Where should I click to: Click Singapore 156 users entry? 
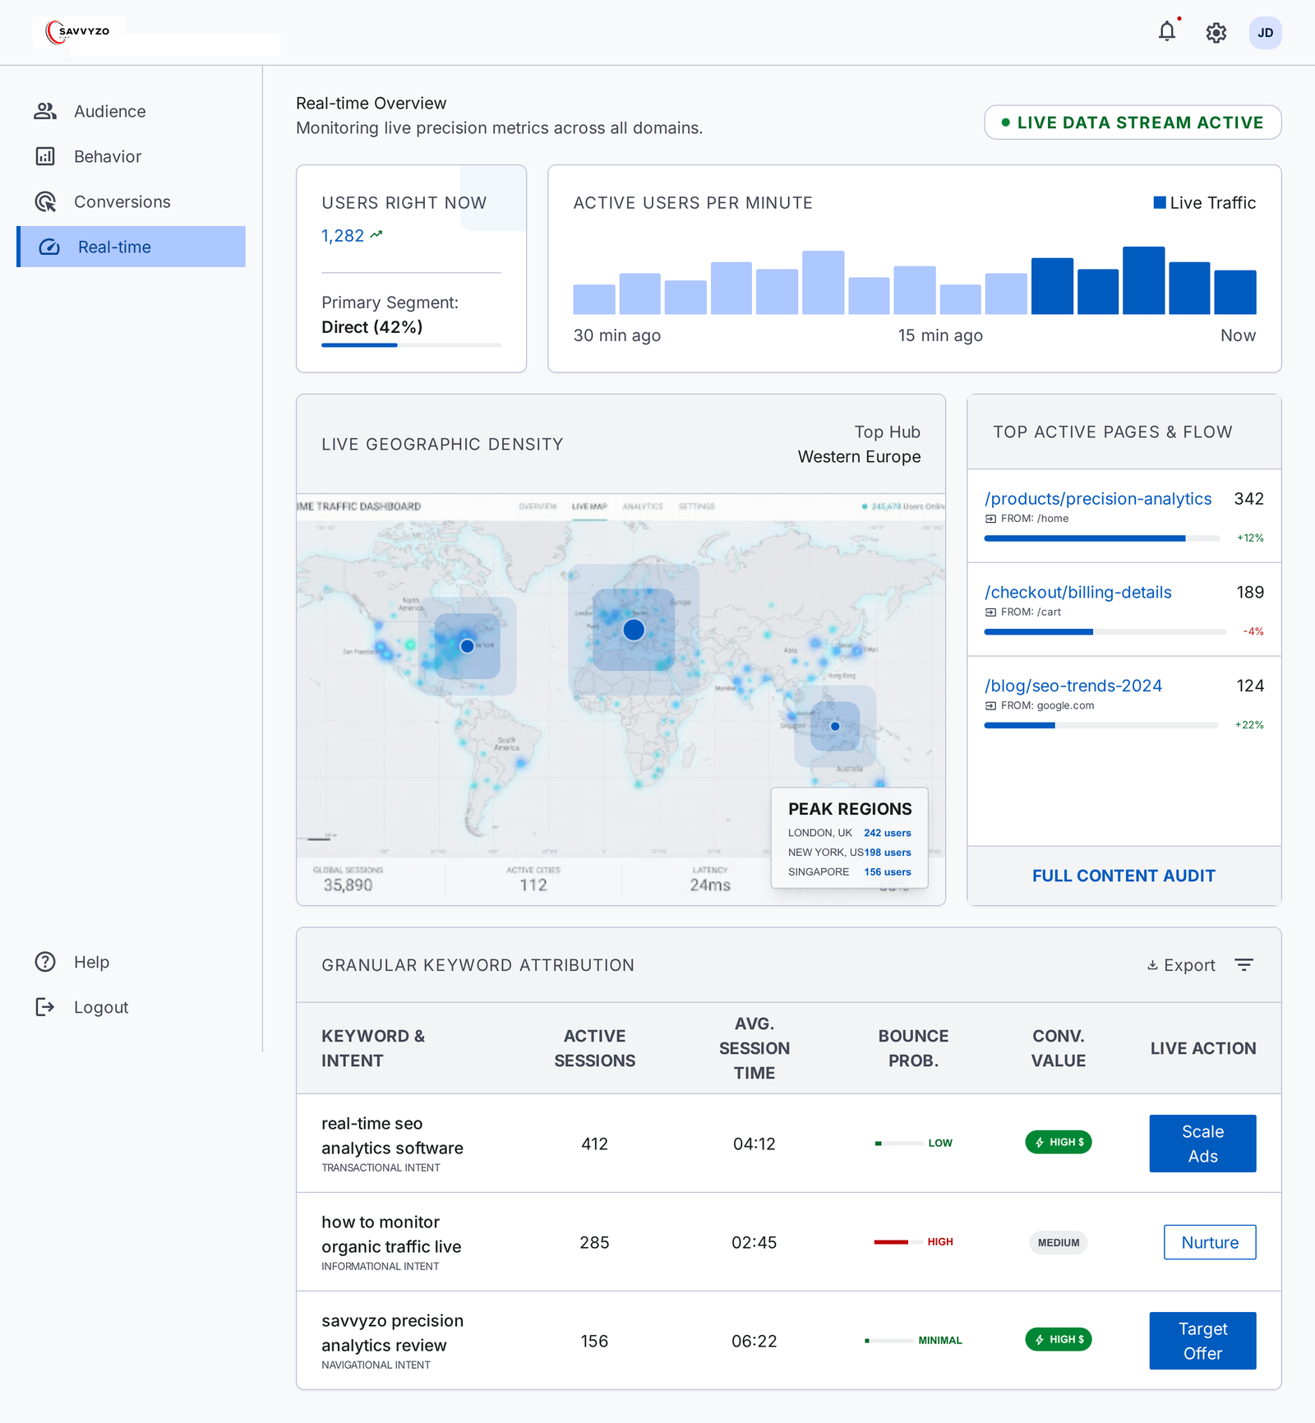[849, 872]
